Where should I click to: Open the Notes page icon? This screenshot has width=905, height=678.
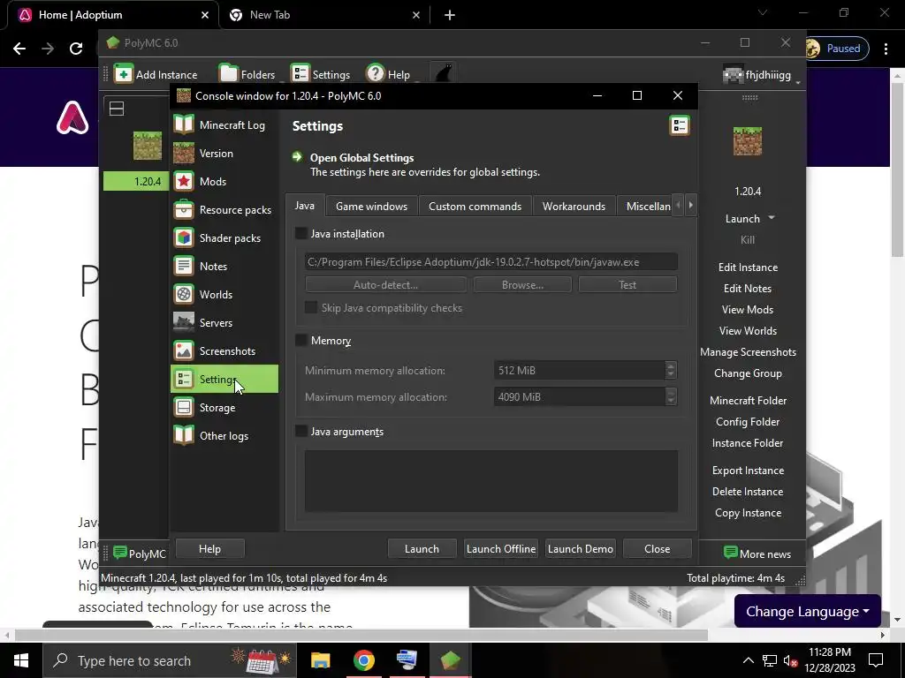[x=184, y=266]
